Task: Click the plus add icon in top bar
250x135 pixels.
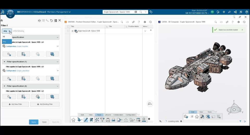Action: tap(224, 12)
